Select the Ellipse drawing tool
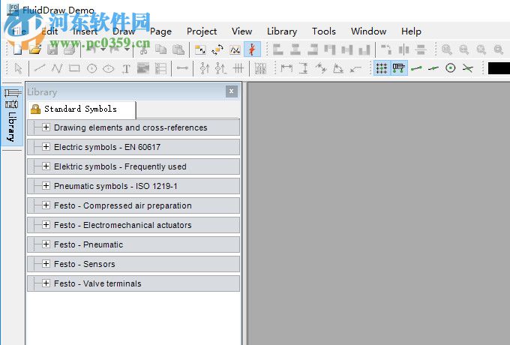The height and width of the screenshot is (345, 510). (109, 68)
